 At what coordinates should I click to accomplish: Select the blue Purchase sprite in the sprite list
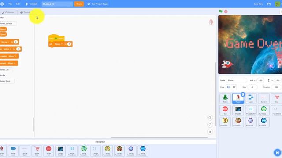click(x=263, y=122)
